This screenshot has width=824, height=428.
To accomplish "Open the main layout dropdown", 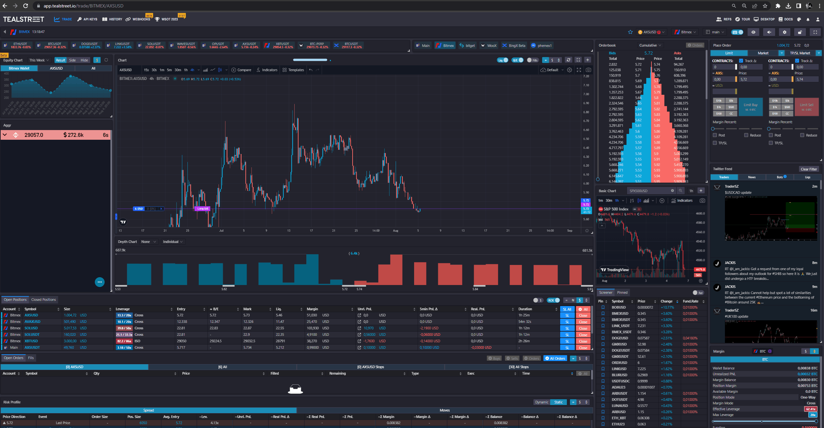I will coord(715,32).
